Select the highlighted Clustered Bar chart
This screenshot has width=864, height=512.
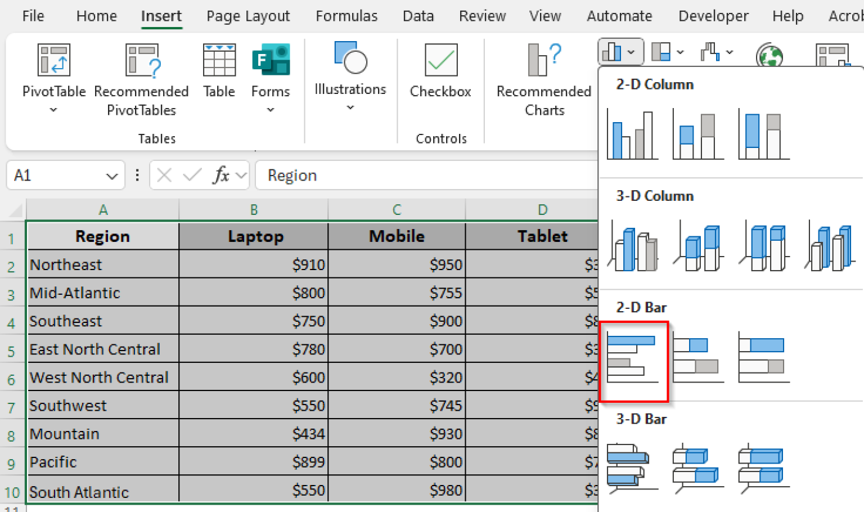633,360
